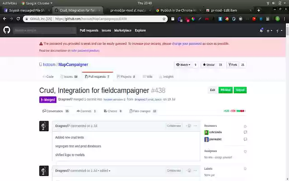Switch to the repository Code tab
The height and width of the screenshot is (181, 289).
[x=48, y=76]
